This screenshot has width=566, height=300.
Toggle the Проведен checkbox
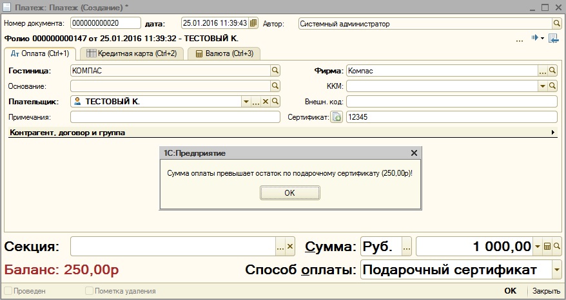(x=8, y=291)
